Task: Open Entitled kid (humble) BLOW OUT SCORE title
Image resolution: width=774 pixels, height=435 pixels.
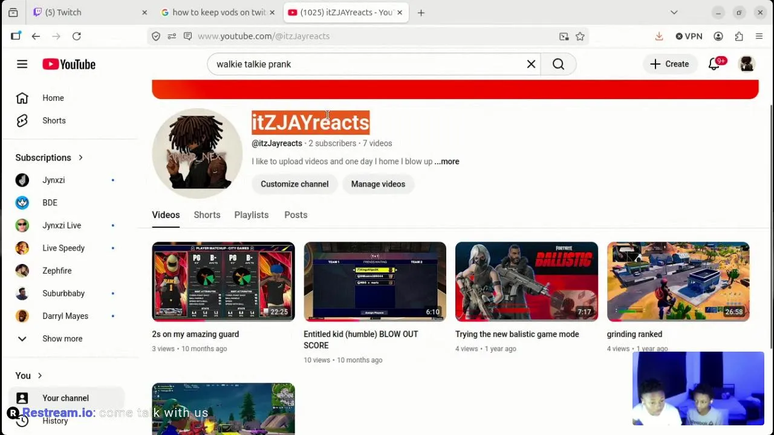Action: click(x=361, y=340)
